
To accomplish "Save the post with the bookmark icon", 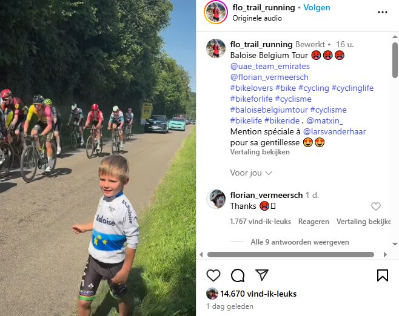I will pyautogui.click(x=383, y=275).
